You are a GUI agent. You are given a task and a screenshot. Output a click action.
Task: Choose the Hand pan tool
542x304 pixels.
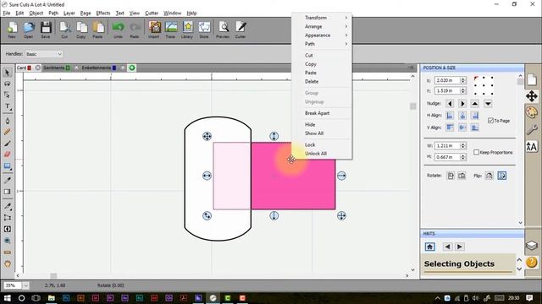click(8, 264)
